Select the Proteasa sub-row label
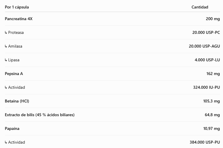 (x=16, y=32)
